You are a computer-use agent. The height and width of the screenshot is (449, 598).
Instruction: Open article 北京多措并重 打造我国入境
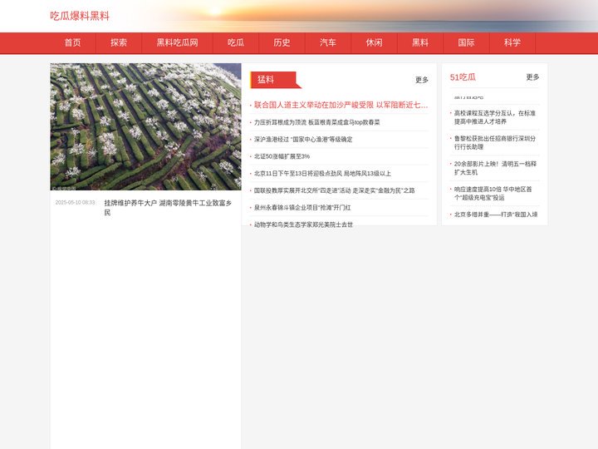(495, 215)
